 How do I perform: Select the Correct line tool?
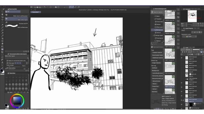coord(2,67)
